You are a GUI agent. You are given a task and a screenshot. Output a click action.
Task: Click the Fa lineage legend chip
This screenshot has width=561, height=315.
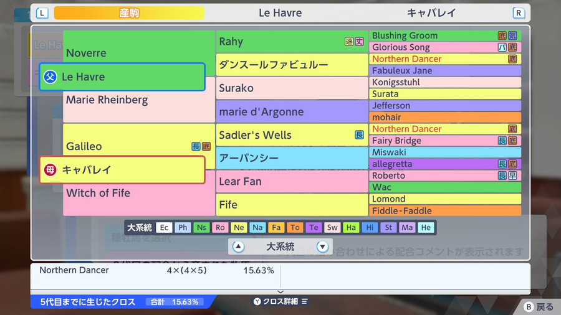tap(276, 227)
